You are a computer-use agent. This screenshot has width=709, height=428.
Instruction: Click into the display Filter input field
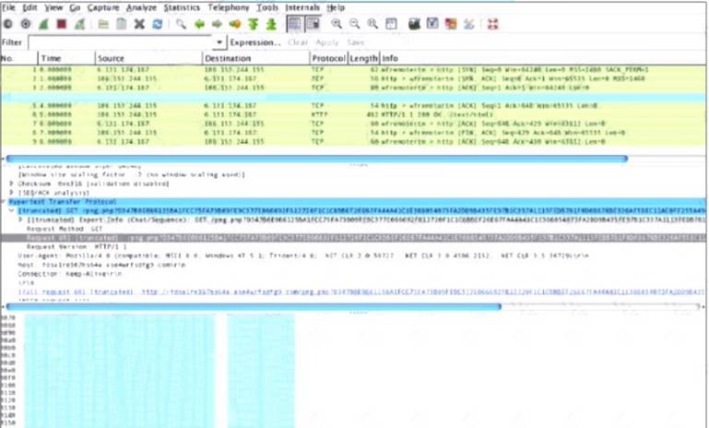(x=121, y=42)
